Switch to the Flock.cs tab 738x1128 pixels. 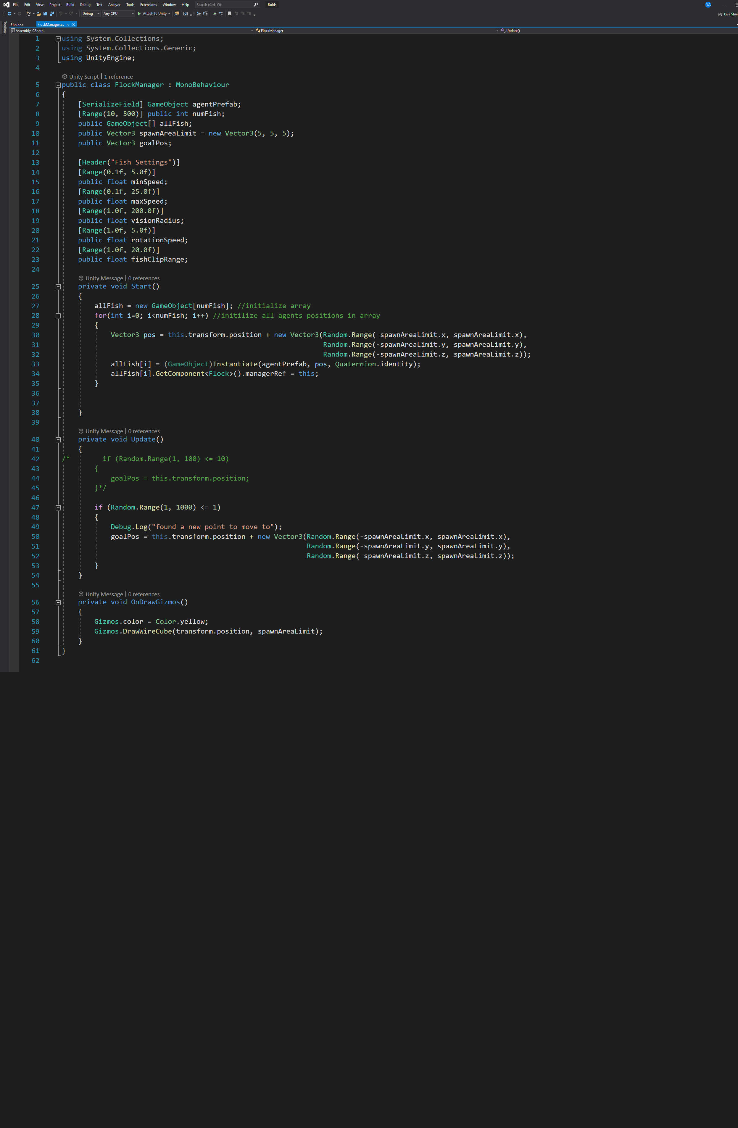[x=17, y=24]
